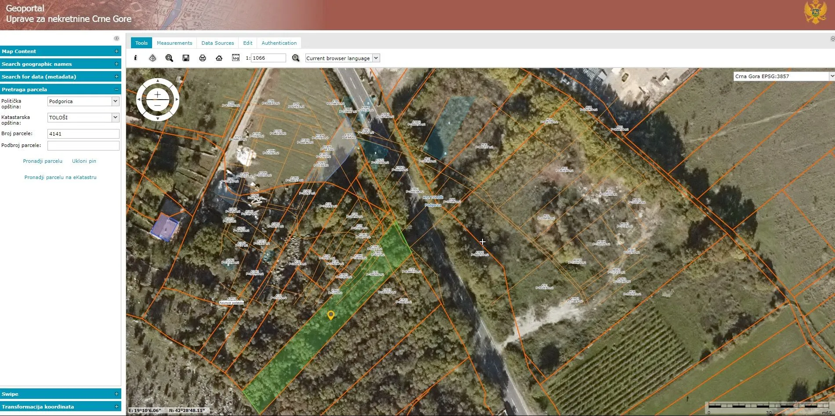This screenshot has width=835, height=416.
Task: Click the Pronadji parcelu link
Action: pyautogui.click(x=43, y=161)
